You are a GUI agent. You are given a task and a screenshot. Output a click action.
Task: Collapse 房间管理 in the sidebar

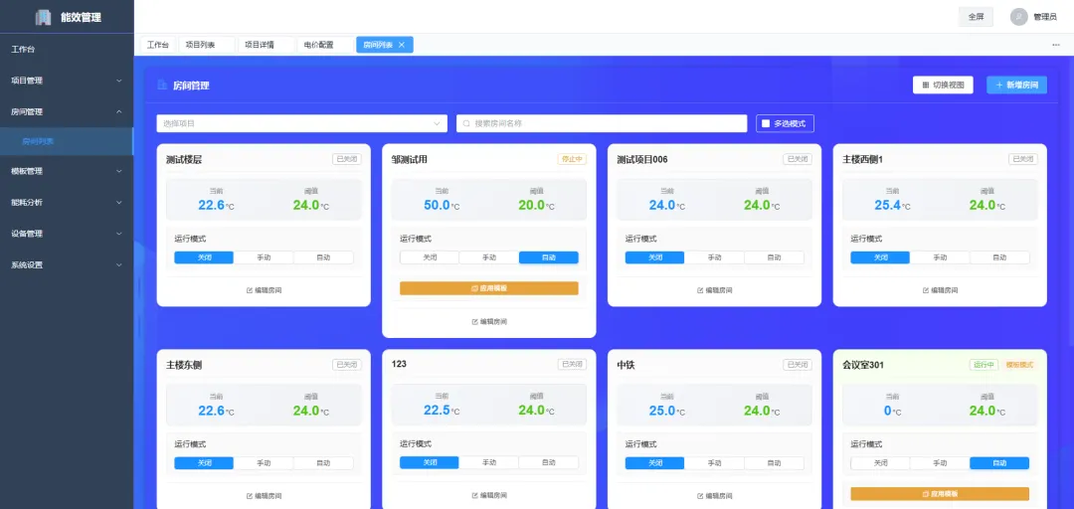coord(67,111)
